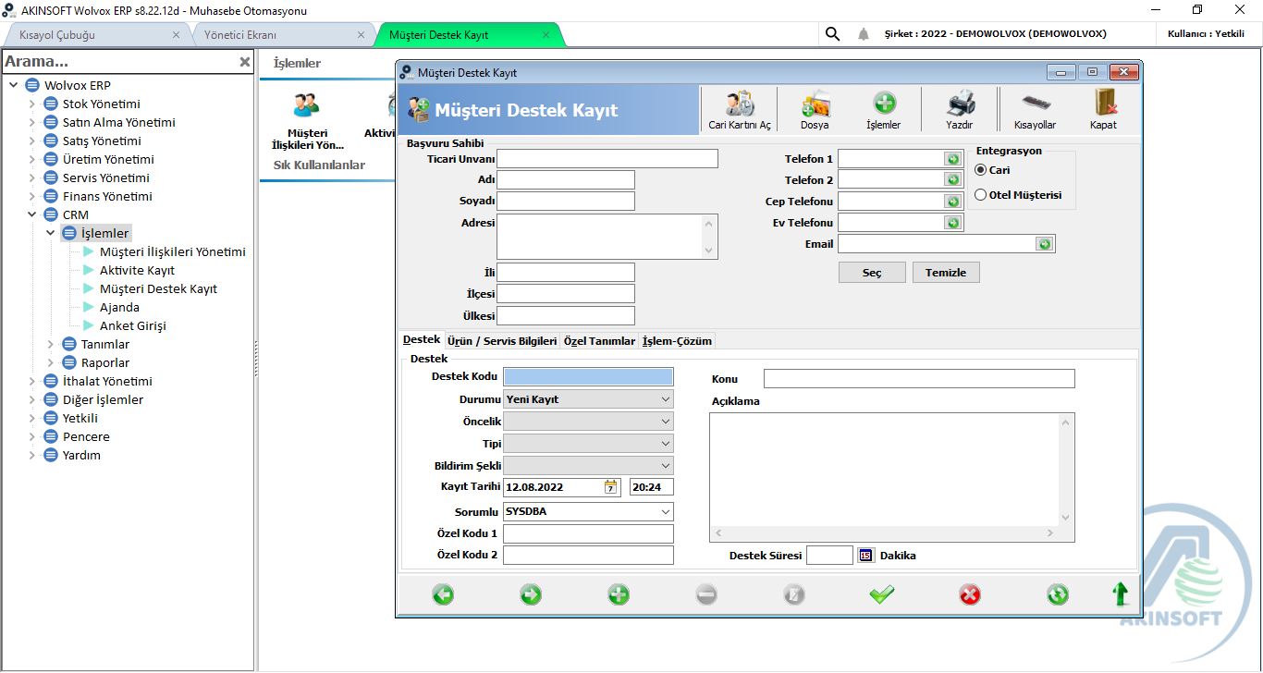Expand the Raporlar tree node
Viewport: 1263px width, 673px height.
(x=50, y=362)
